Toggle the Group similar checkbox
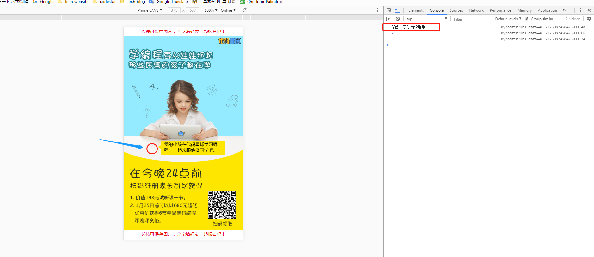 [527, 19]
